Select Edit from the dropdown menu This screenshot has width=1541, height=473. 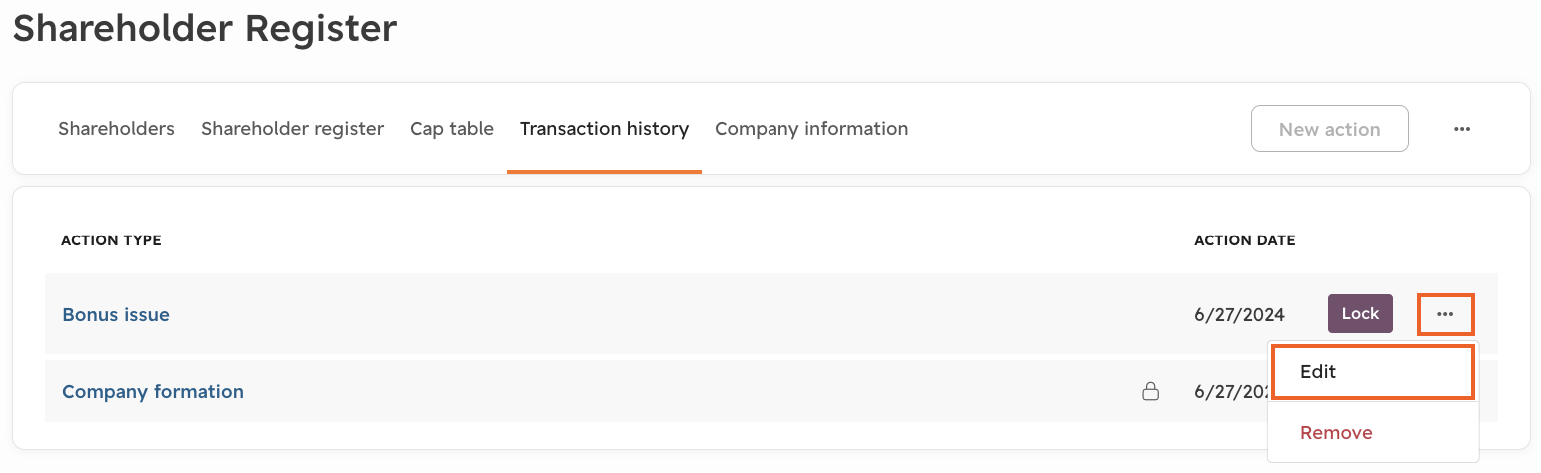1373,372
